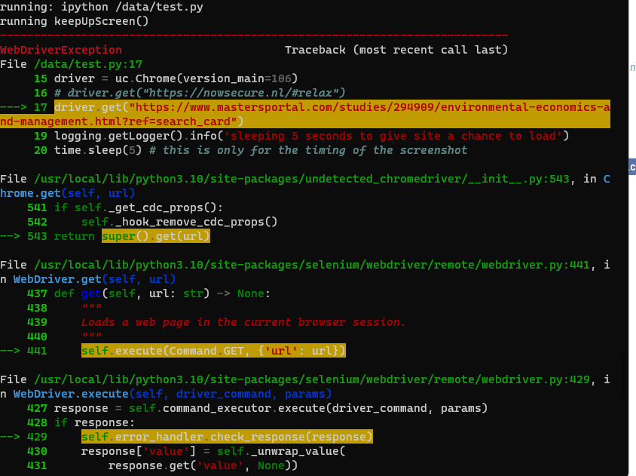Screen dimensions: 636x476
Task: Click highlighted 'super().get(url)' on line 543
Action: click(x=156, y=236)
